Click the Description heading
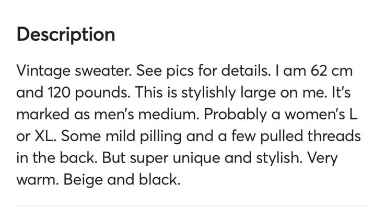The height and width of the screenshot is (219, 386). click(x=66, y=34)
